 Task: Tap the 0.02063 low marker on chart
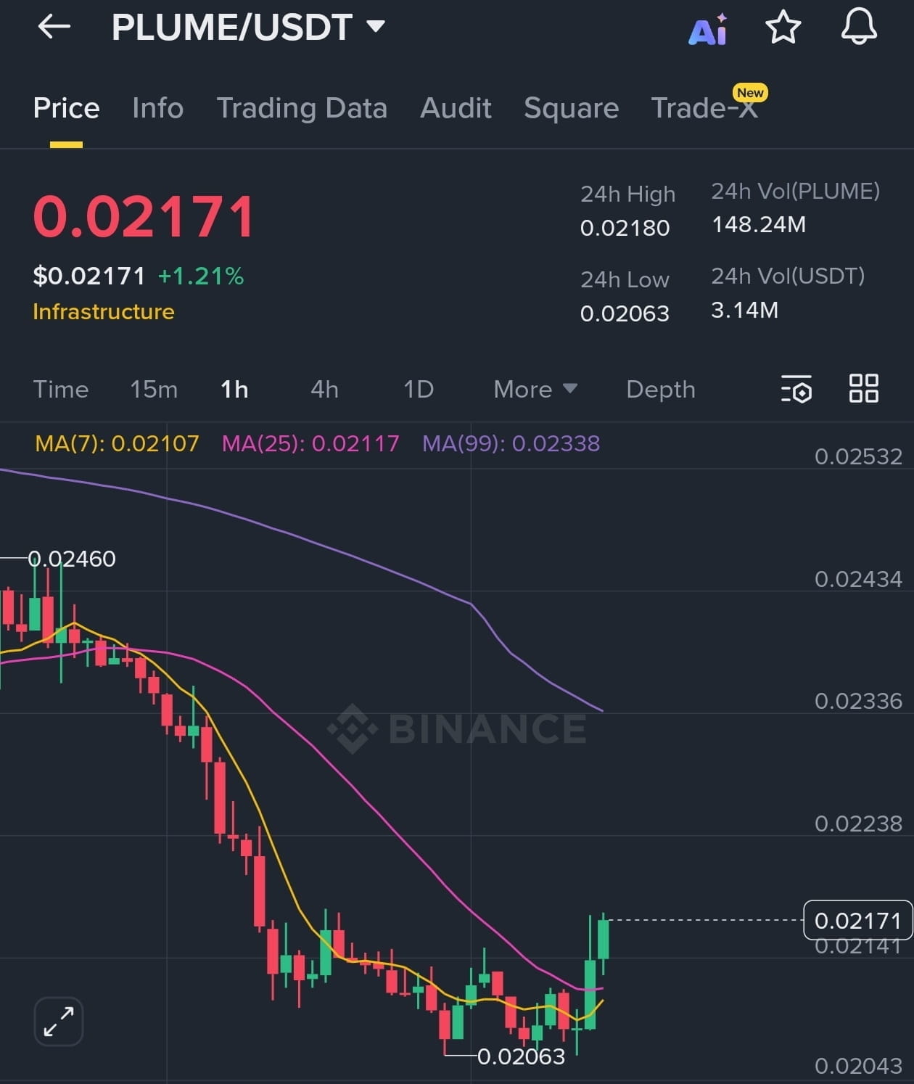pyautogui.click(x=521, y=1056)
